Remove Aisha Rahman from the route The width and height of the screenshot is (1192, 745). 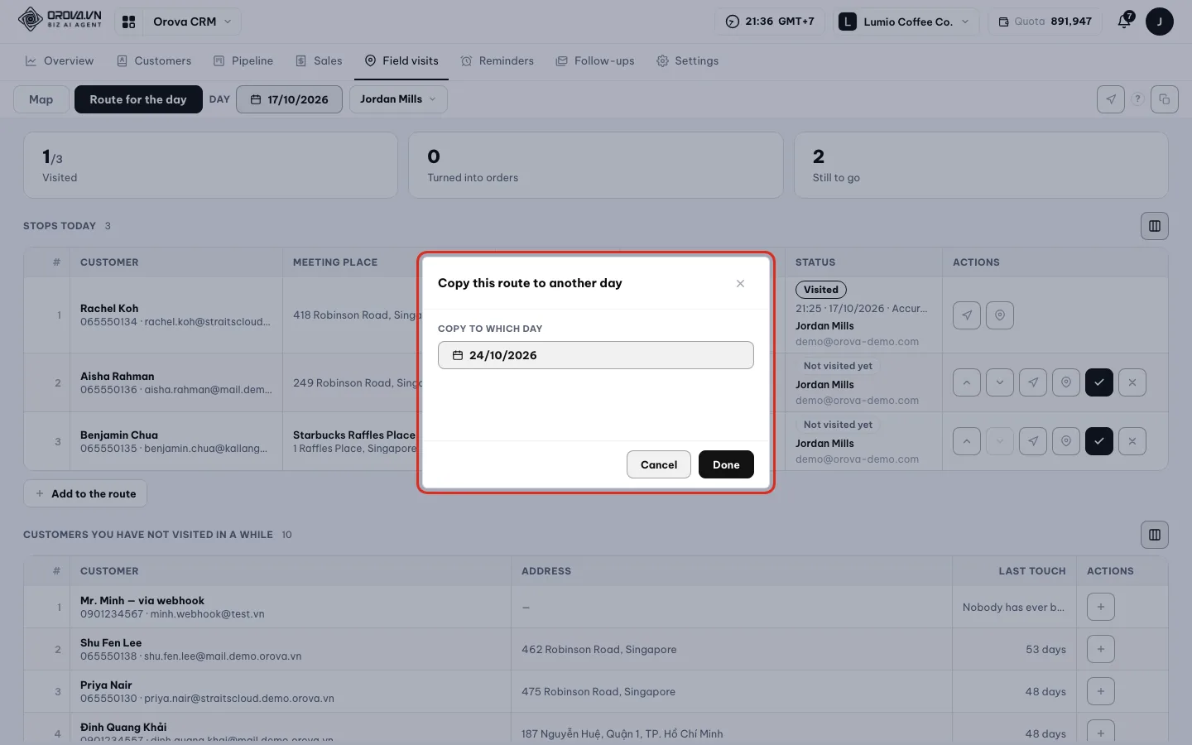pyautogui.click(x=1132, y=382)
